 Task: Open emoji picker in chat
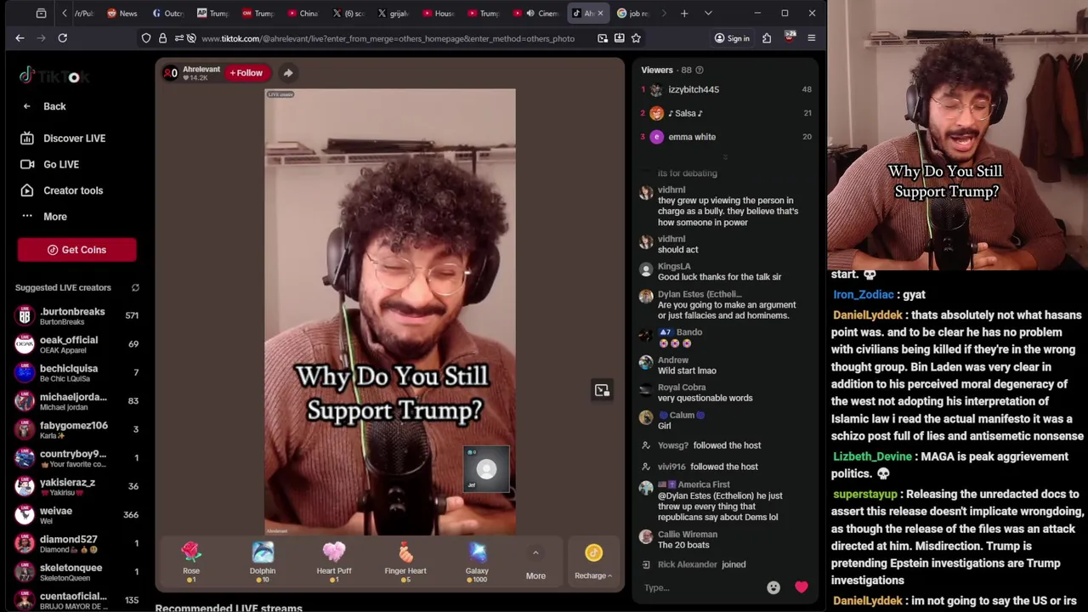773,587
